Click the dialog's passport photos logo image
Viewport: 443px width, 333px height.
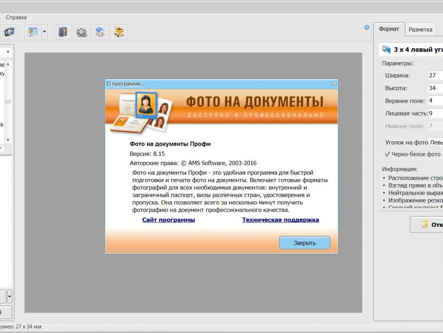pos(141,112)
